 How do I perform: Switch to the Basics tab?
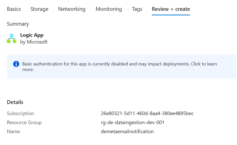click(14, 9)
